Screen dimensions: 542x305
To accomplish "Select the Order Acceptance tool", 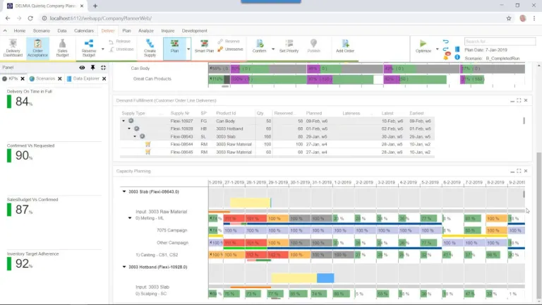I will pos(37,48).
